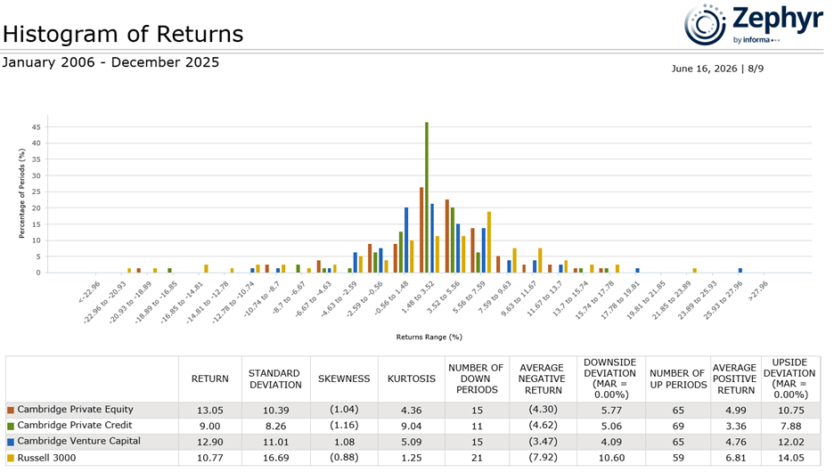The width and height of the screenshot is (834, 472).
Task: Click the AVERAGE POSITIVE RETURN header
Action: click(735, 379)
